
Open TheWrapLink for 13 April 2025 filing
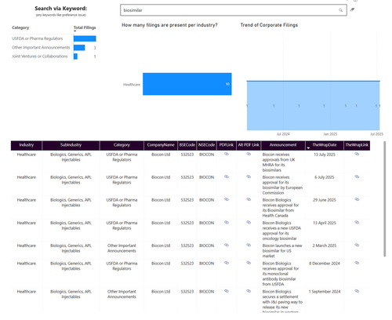click(x=357, y=223)
